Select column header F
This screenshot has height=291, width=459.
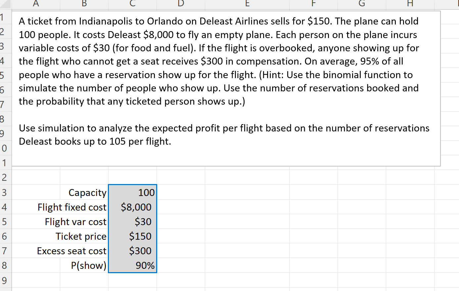click(313, 4)
